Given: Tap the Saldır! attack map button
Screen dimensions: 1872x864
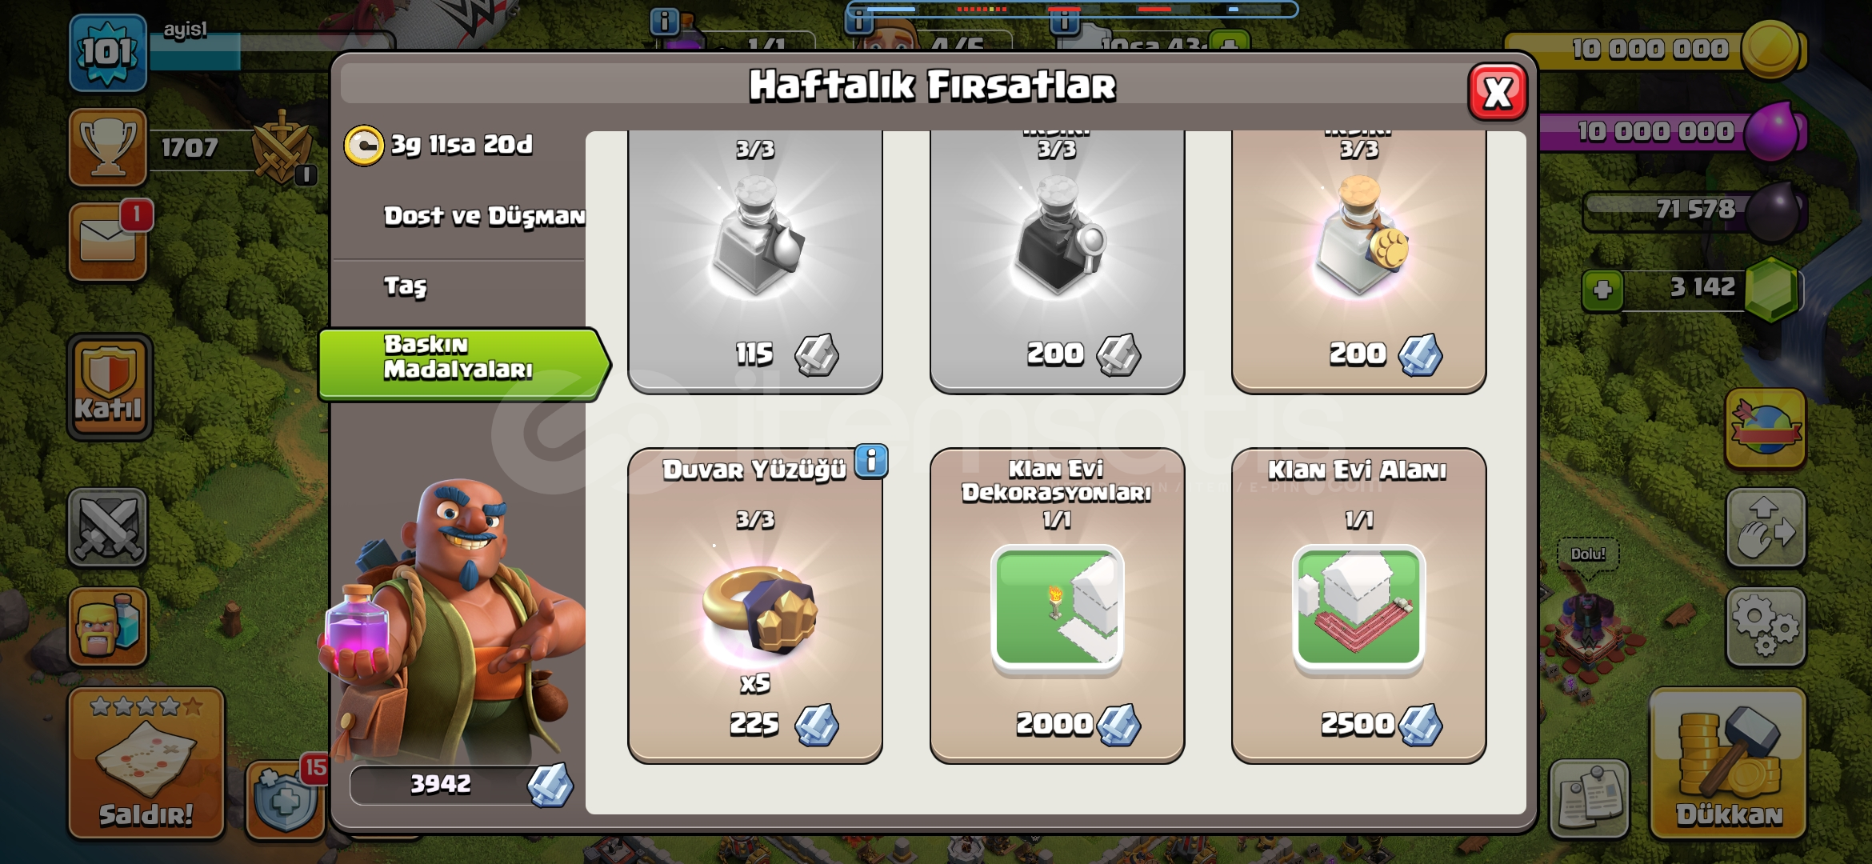Looking at the screenshot, I should [146, 763].
